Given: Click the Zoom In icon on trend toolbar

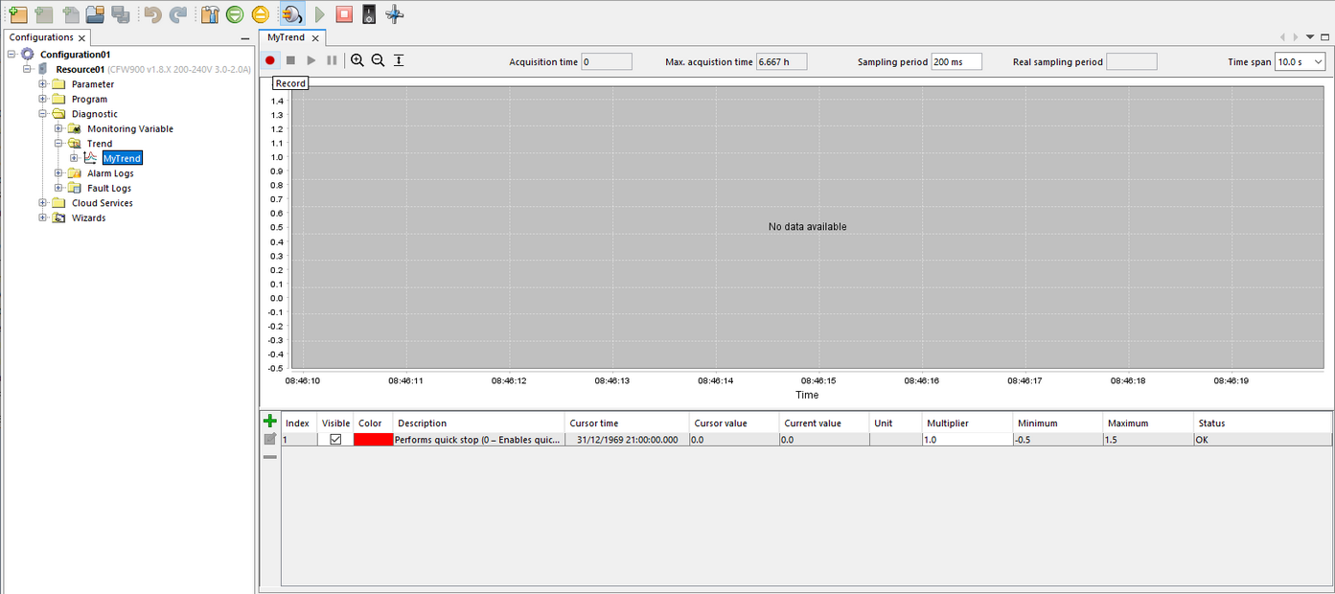Looking at the screenshot, I should (x=357, y=59).
